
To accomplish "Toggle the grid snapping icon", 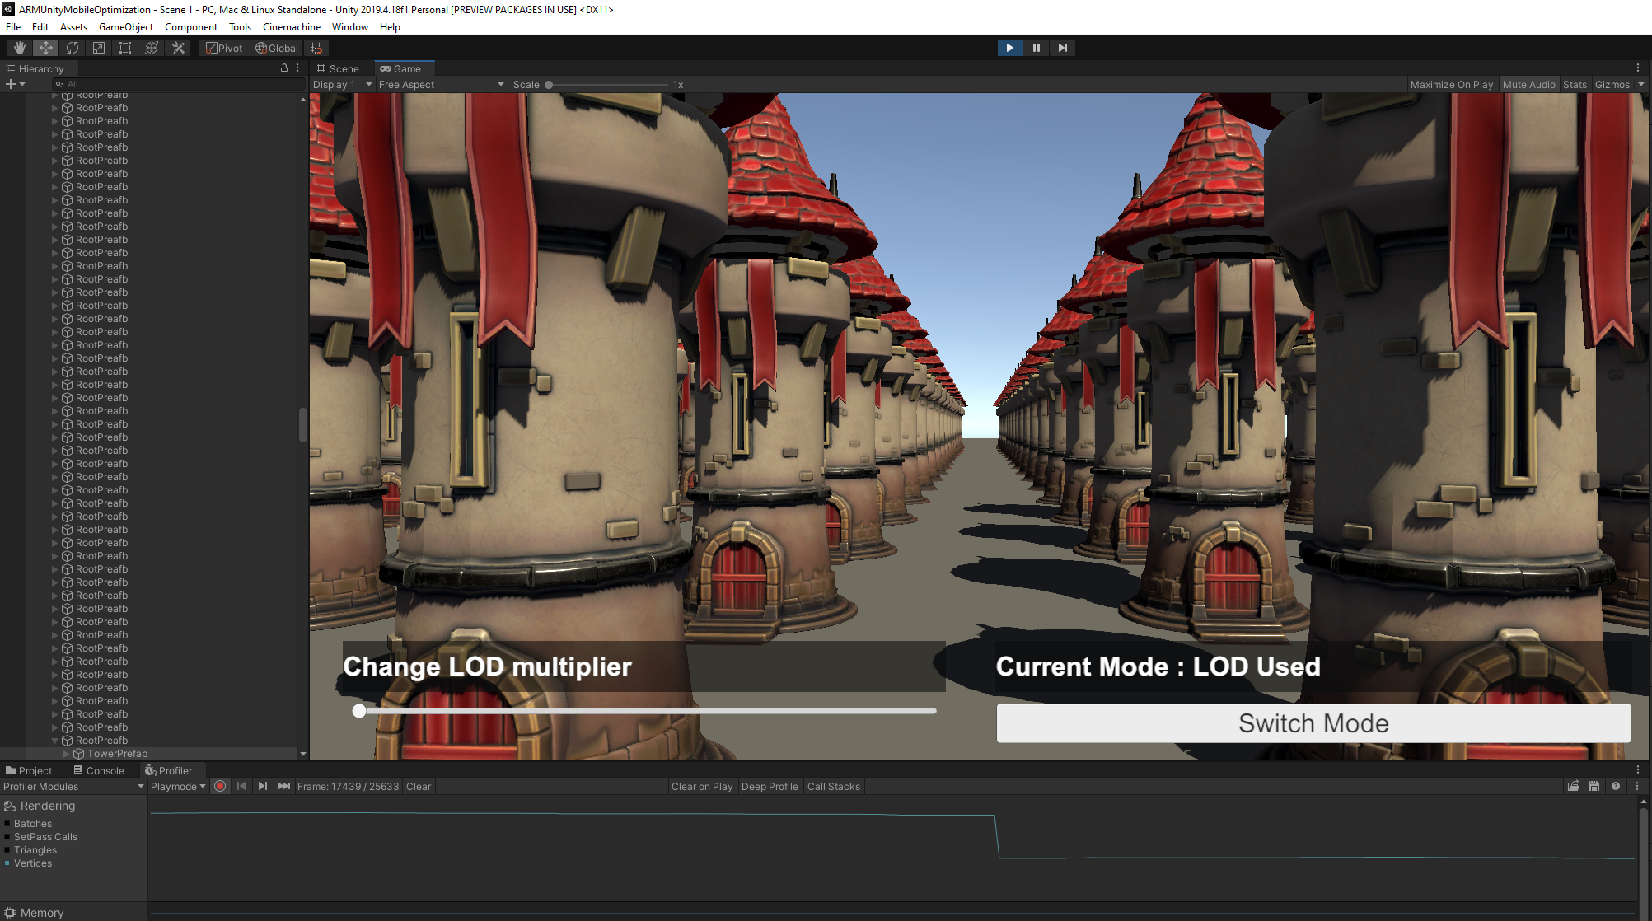I will tap(316, 48).
